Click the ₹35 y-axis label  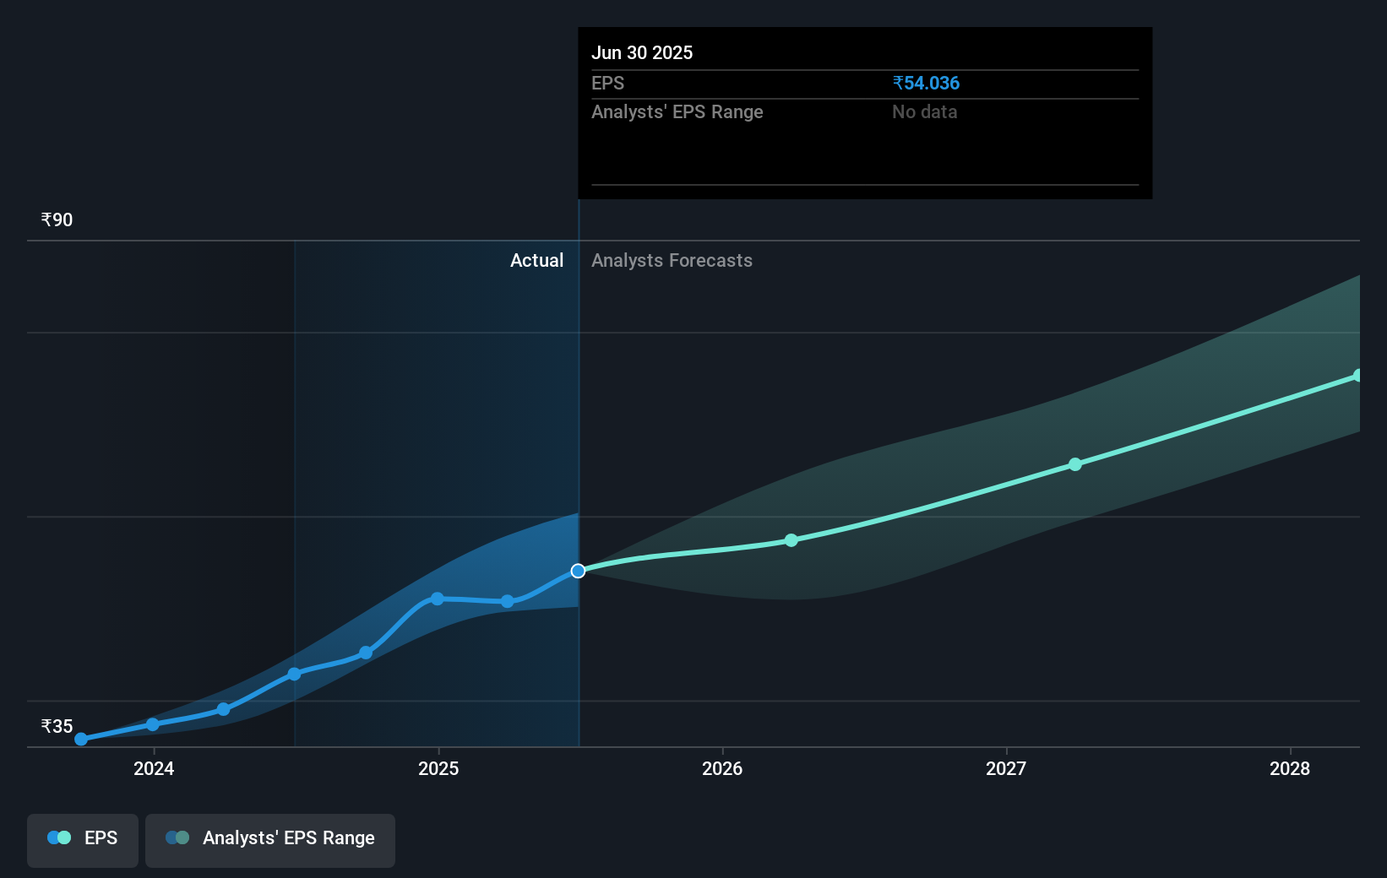pos(57,727)
